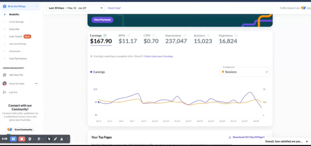
Task: Click the Omar bin kabir avatar
Action: (x=4, y=84)
